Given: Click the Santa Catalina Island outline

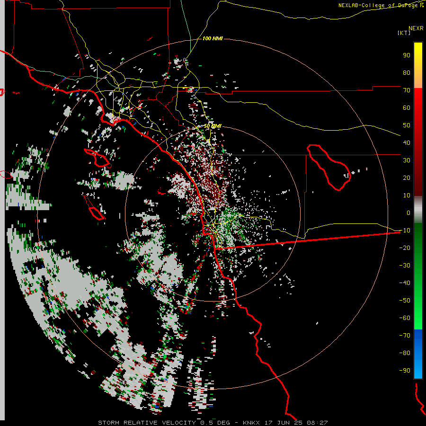Looking at the screenshot, I should (x=98, y=158).
